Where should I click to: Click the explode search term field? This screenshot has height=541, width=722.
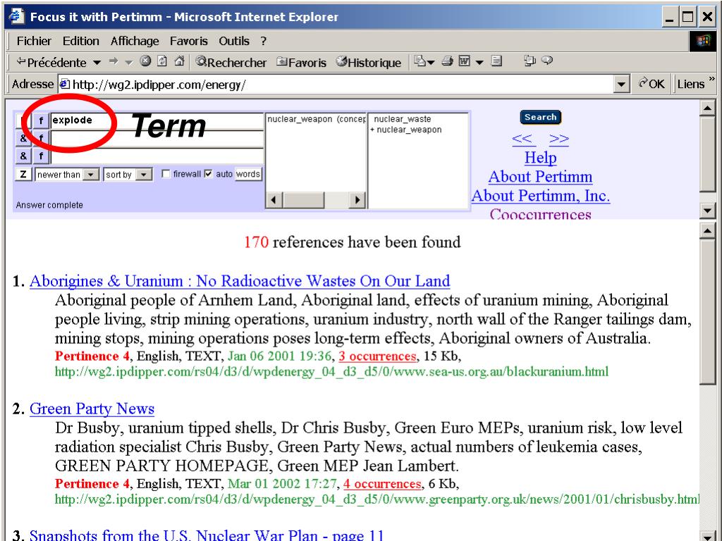point(157,120)
